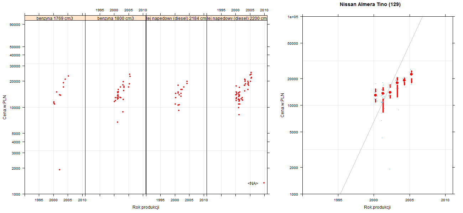Click the 1000 tick label on the Nissan chart
Image resolution: width=463 pixels, height=213 pixels.
294,194
